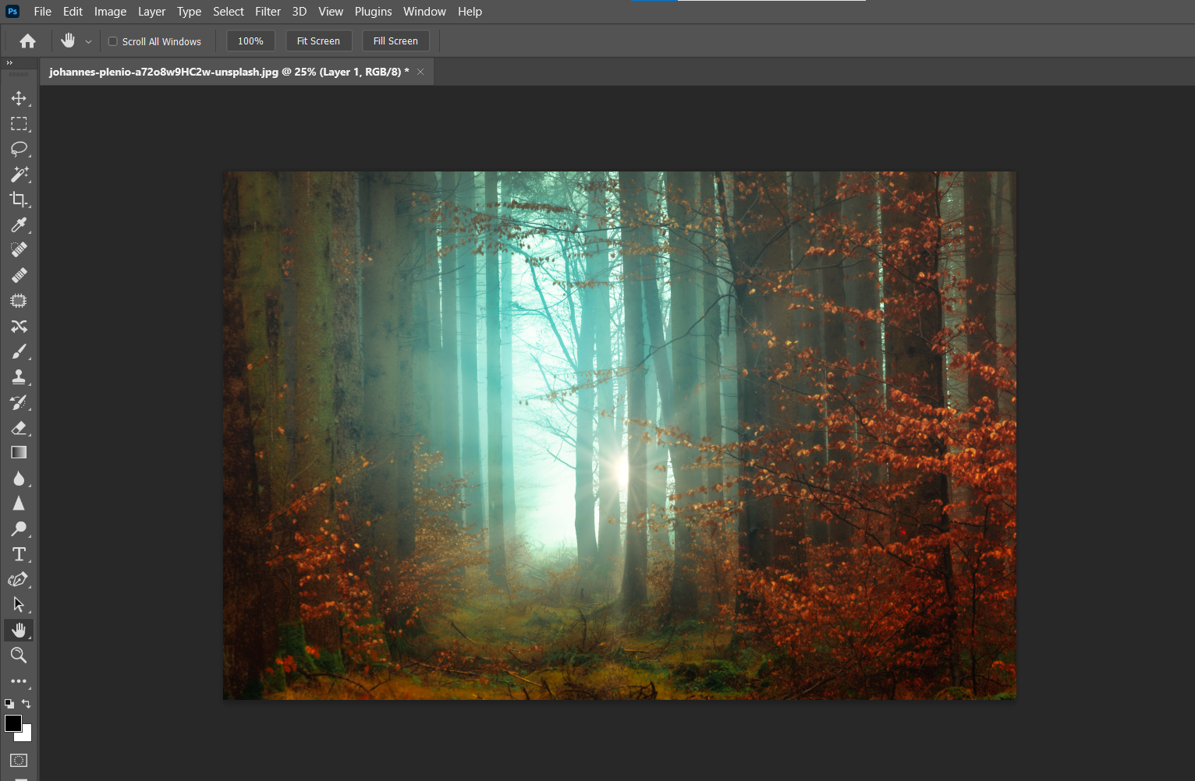
Task: Click the Fit Screen button
Action: 318,41
